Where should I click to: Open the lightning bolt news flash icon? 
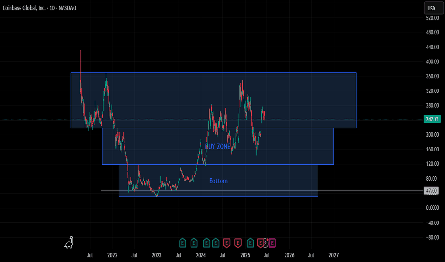point(265,243)
